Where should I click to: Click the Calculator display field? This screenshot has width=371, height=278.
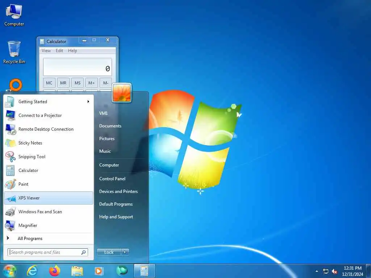pos(78,67)
